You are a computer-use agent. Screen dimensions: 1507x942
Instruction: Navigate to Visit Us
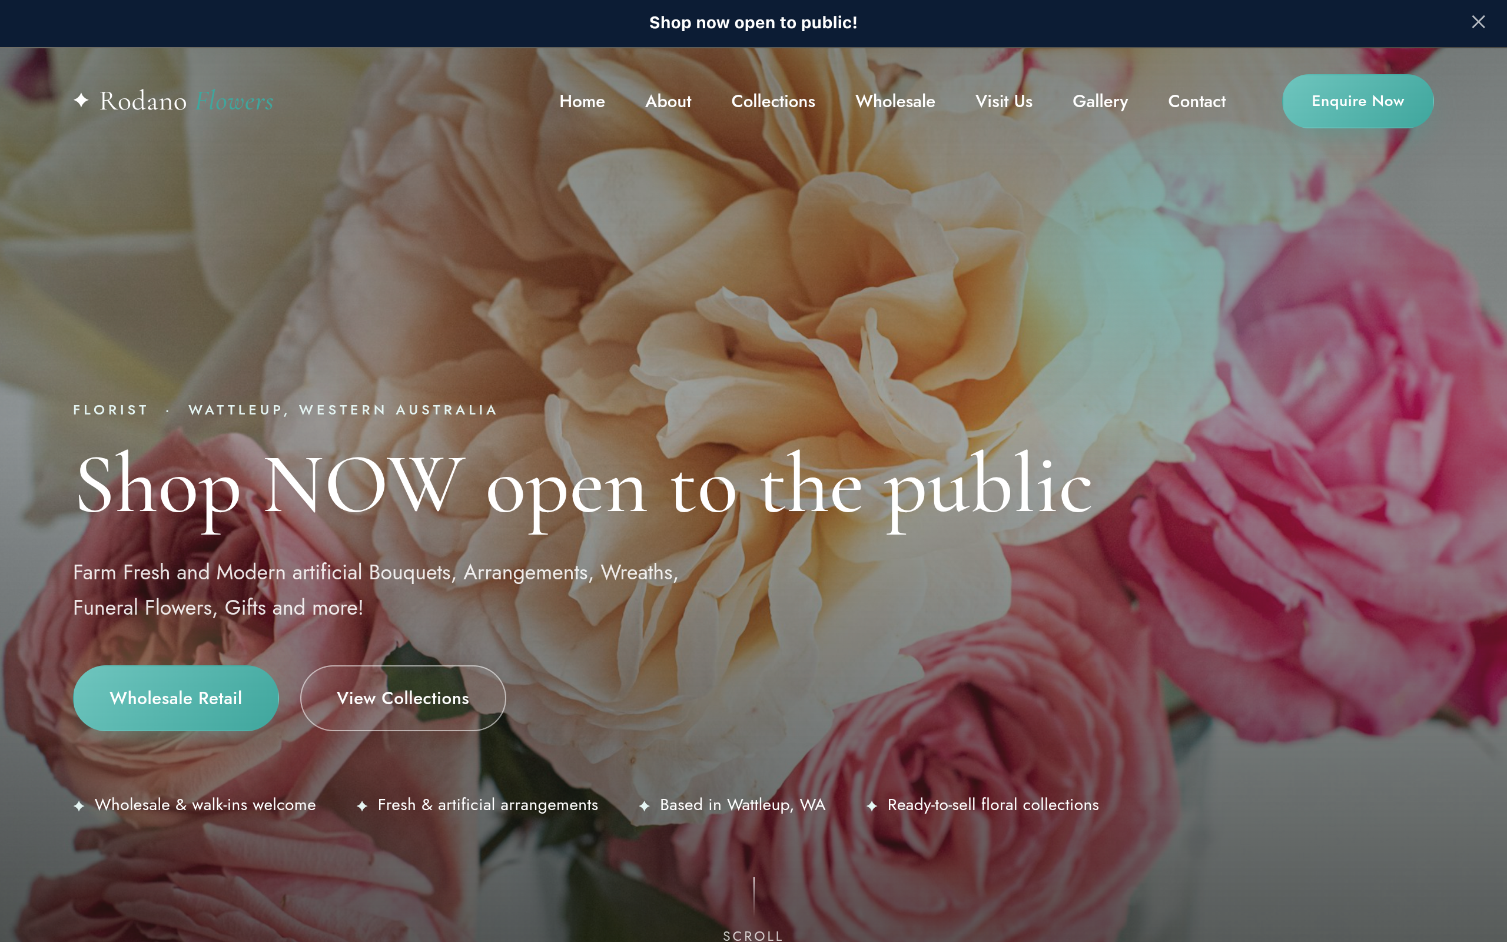(1003, 101)
